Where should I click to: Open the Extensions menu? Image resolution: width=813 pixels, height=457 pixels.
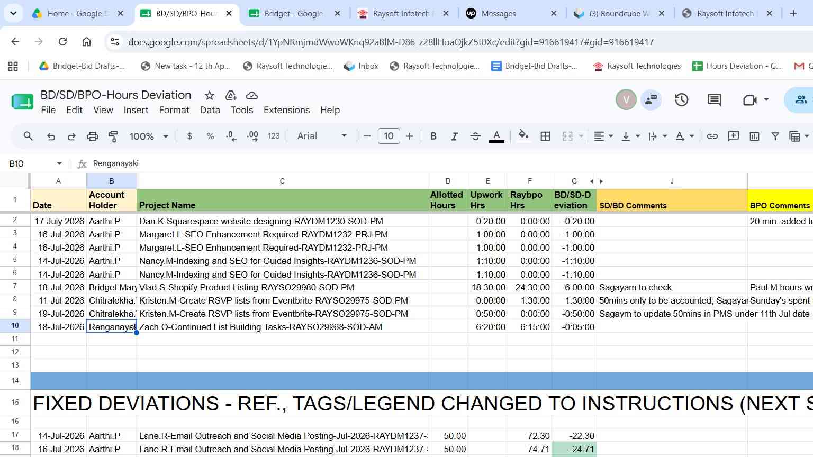287,110
